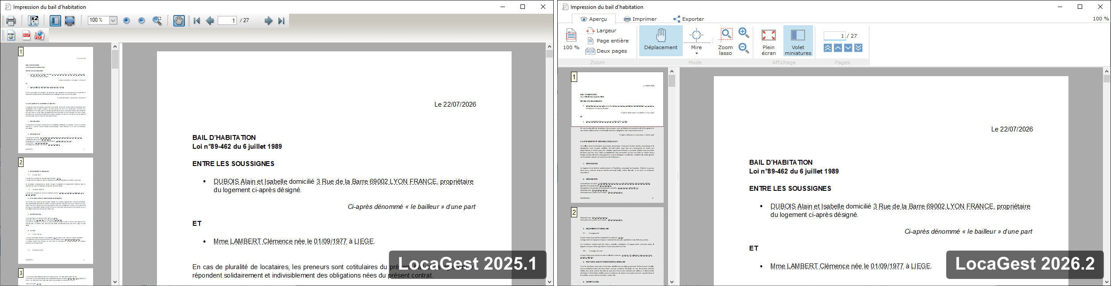
Task: Enter Plein écran mode
Action: [768, 41]
